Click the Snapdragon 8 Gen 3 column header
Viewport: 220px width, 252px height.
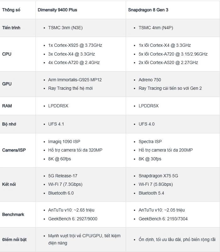coord(148,10)
